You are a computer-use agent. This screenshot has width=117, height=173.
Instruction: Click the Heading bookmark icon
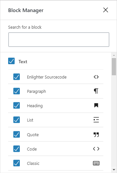pos(96,105)
